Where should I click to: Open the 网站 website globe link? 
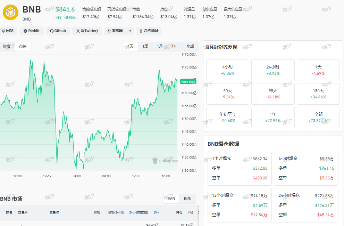[8, 31]
